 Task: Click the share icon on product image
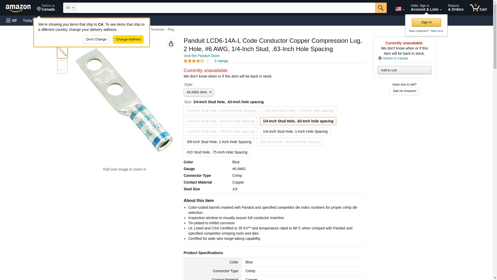[171, 44]
